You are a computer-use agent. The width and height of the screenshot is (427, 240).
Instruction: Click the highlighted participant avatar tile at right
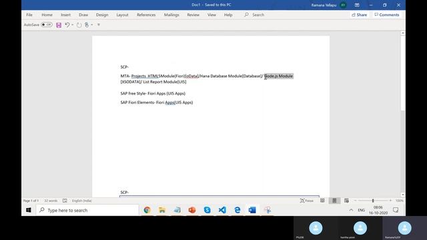tap(404, 228)
